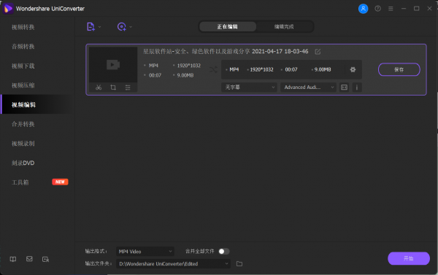The width and height of the screenshot is (438, 275).
Task: Click the source 1920*1032 resolution text
Action: pyautogui.click(x=189, y=66)
